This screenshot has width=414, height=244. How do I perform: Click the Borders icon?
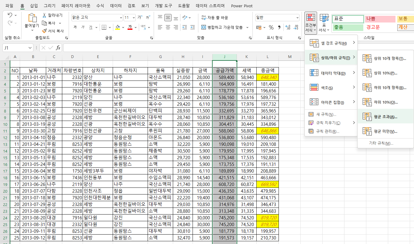pyautogui.click(x=104, y=27)
